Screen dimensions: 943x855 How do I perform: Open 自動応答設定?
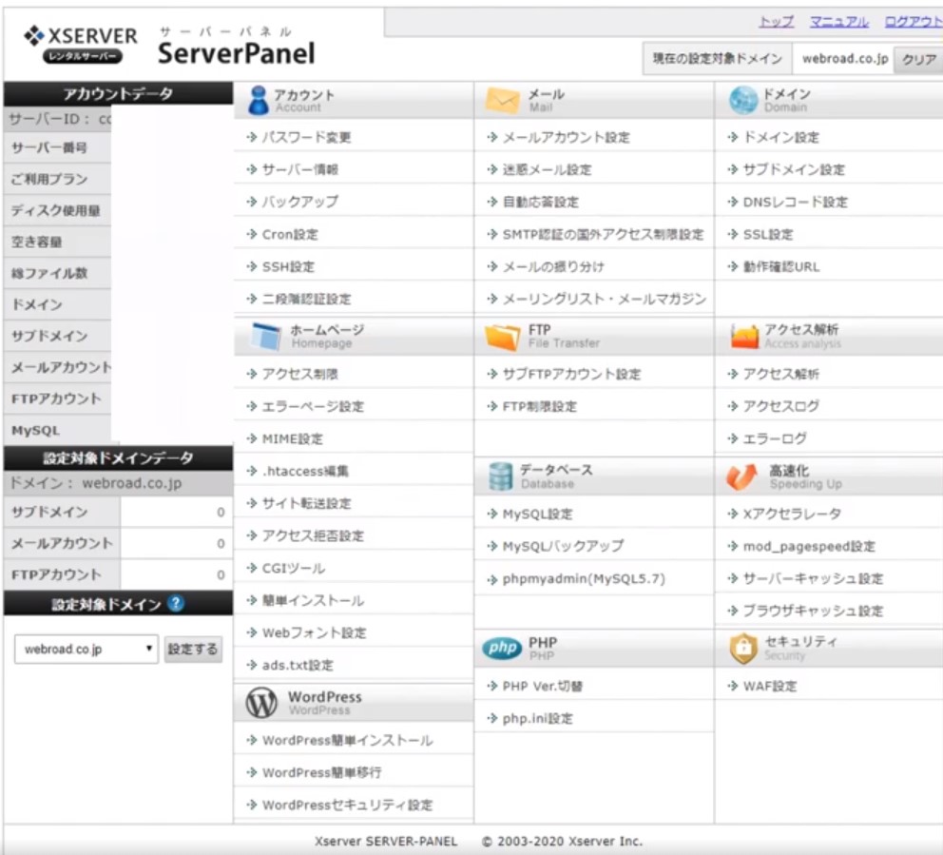tap(540, 202)
